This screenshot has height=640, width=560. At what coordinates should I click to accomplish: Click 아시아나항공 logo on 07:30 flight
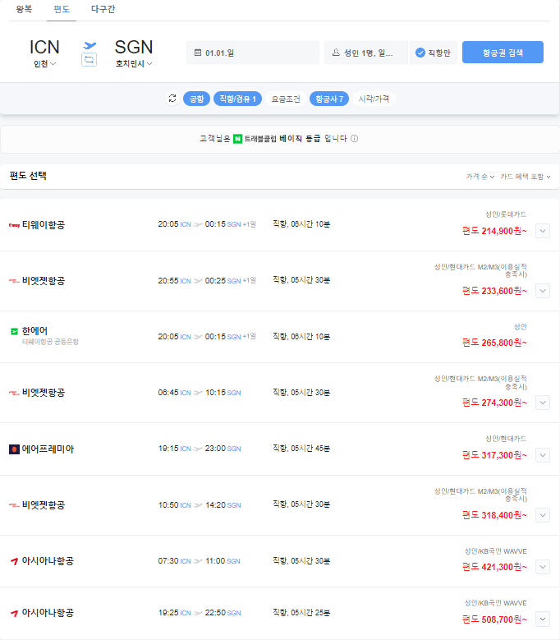tap(14, 561)
